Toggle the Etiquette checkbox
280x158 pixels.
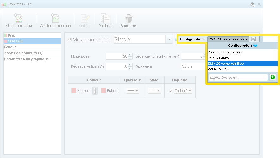(x=171, y=91)
